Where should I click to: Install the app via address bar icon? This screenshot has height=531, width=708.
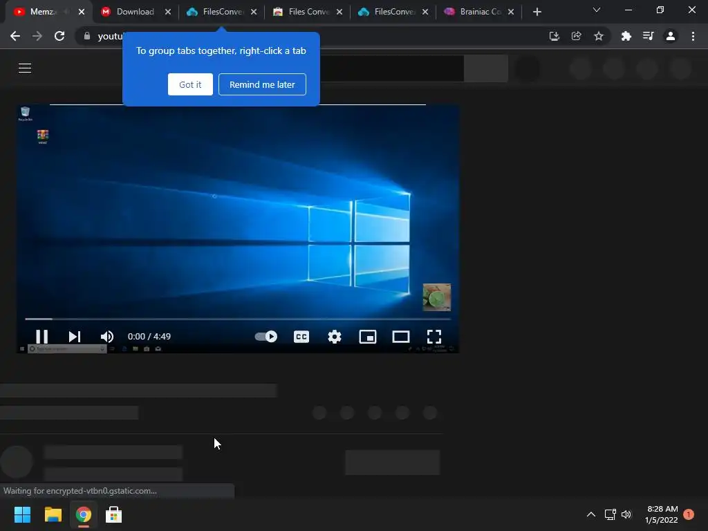554,36
